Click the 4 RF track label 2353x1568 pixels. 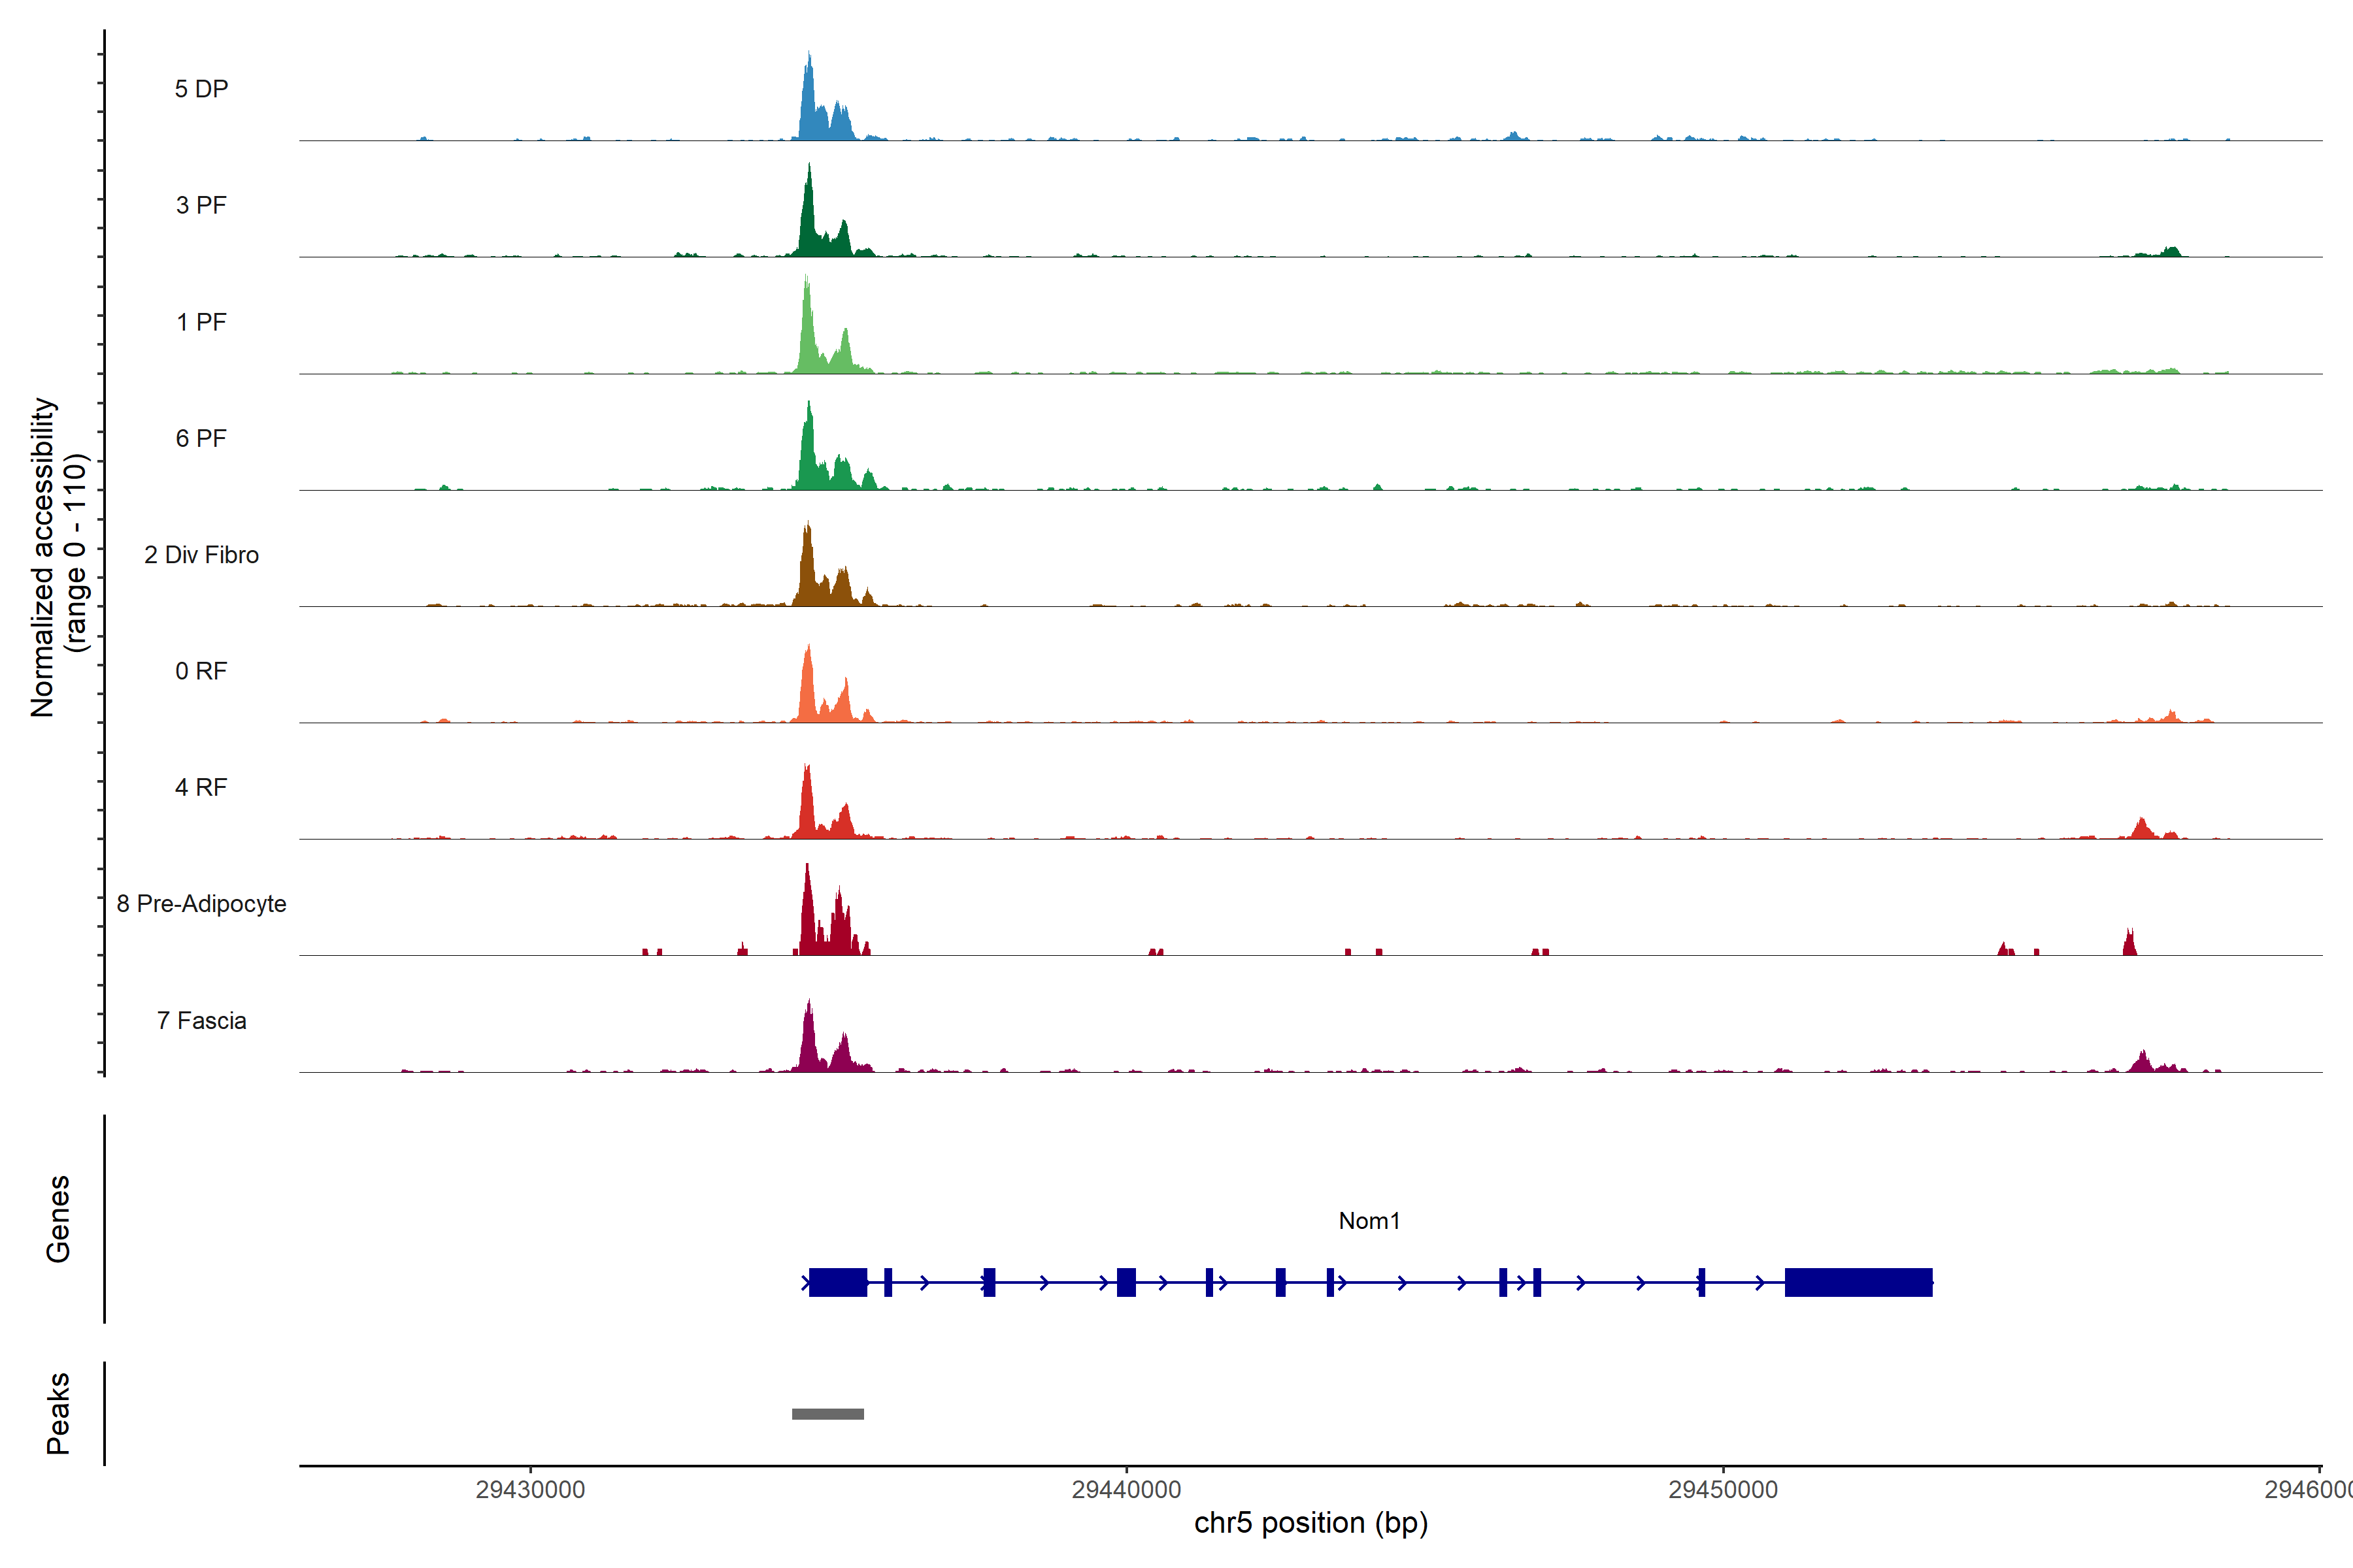(201, 787)
